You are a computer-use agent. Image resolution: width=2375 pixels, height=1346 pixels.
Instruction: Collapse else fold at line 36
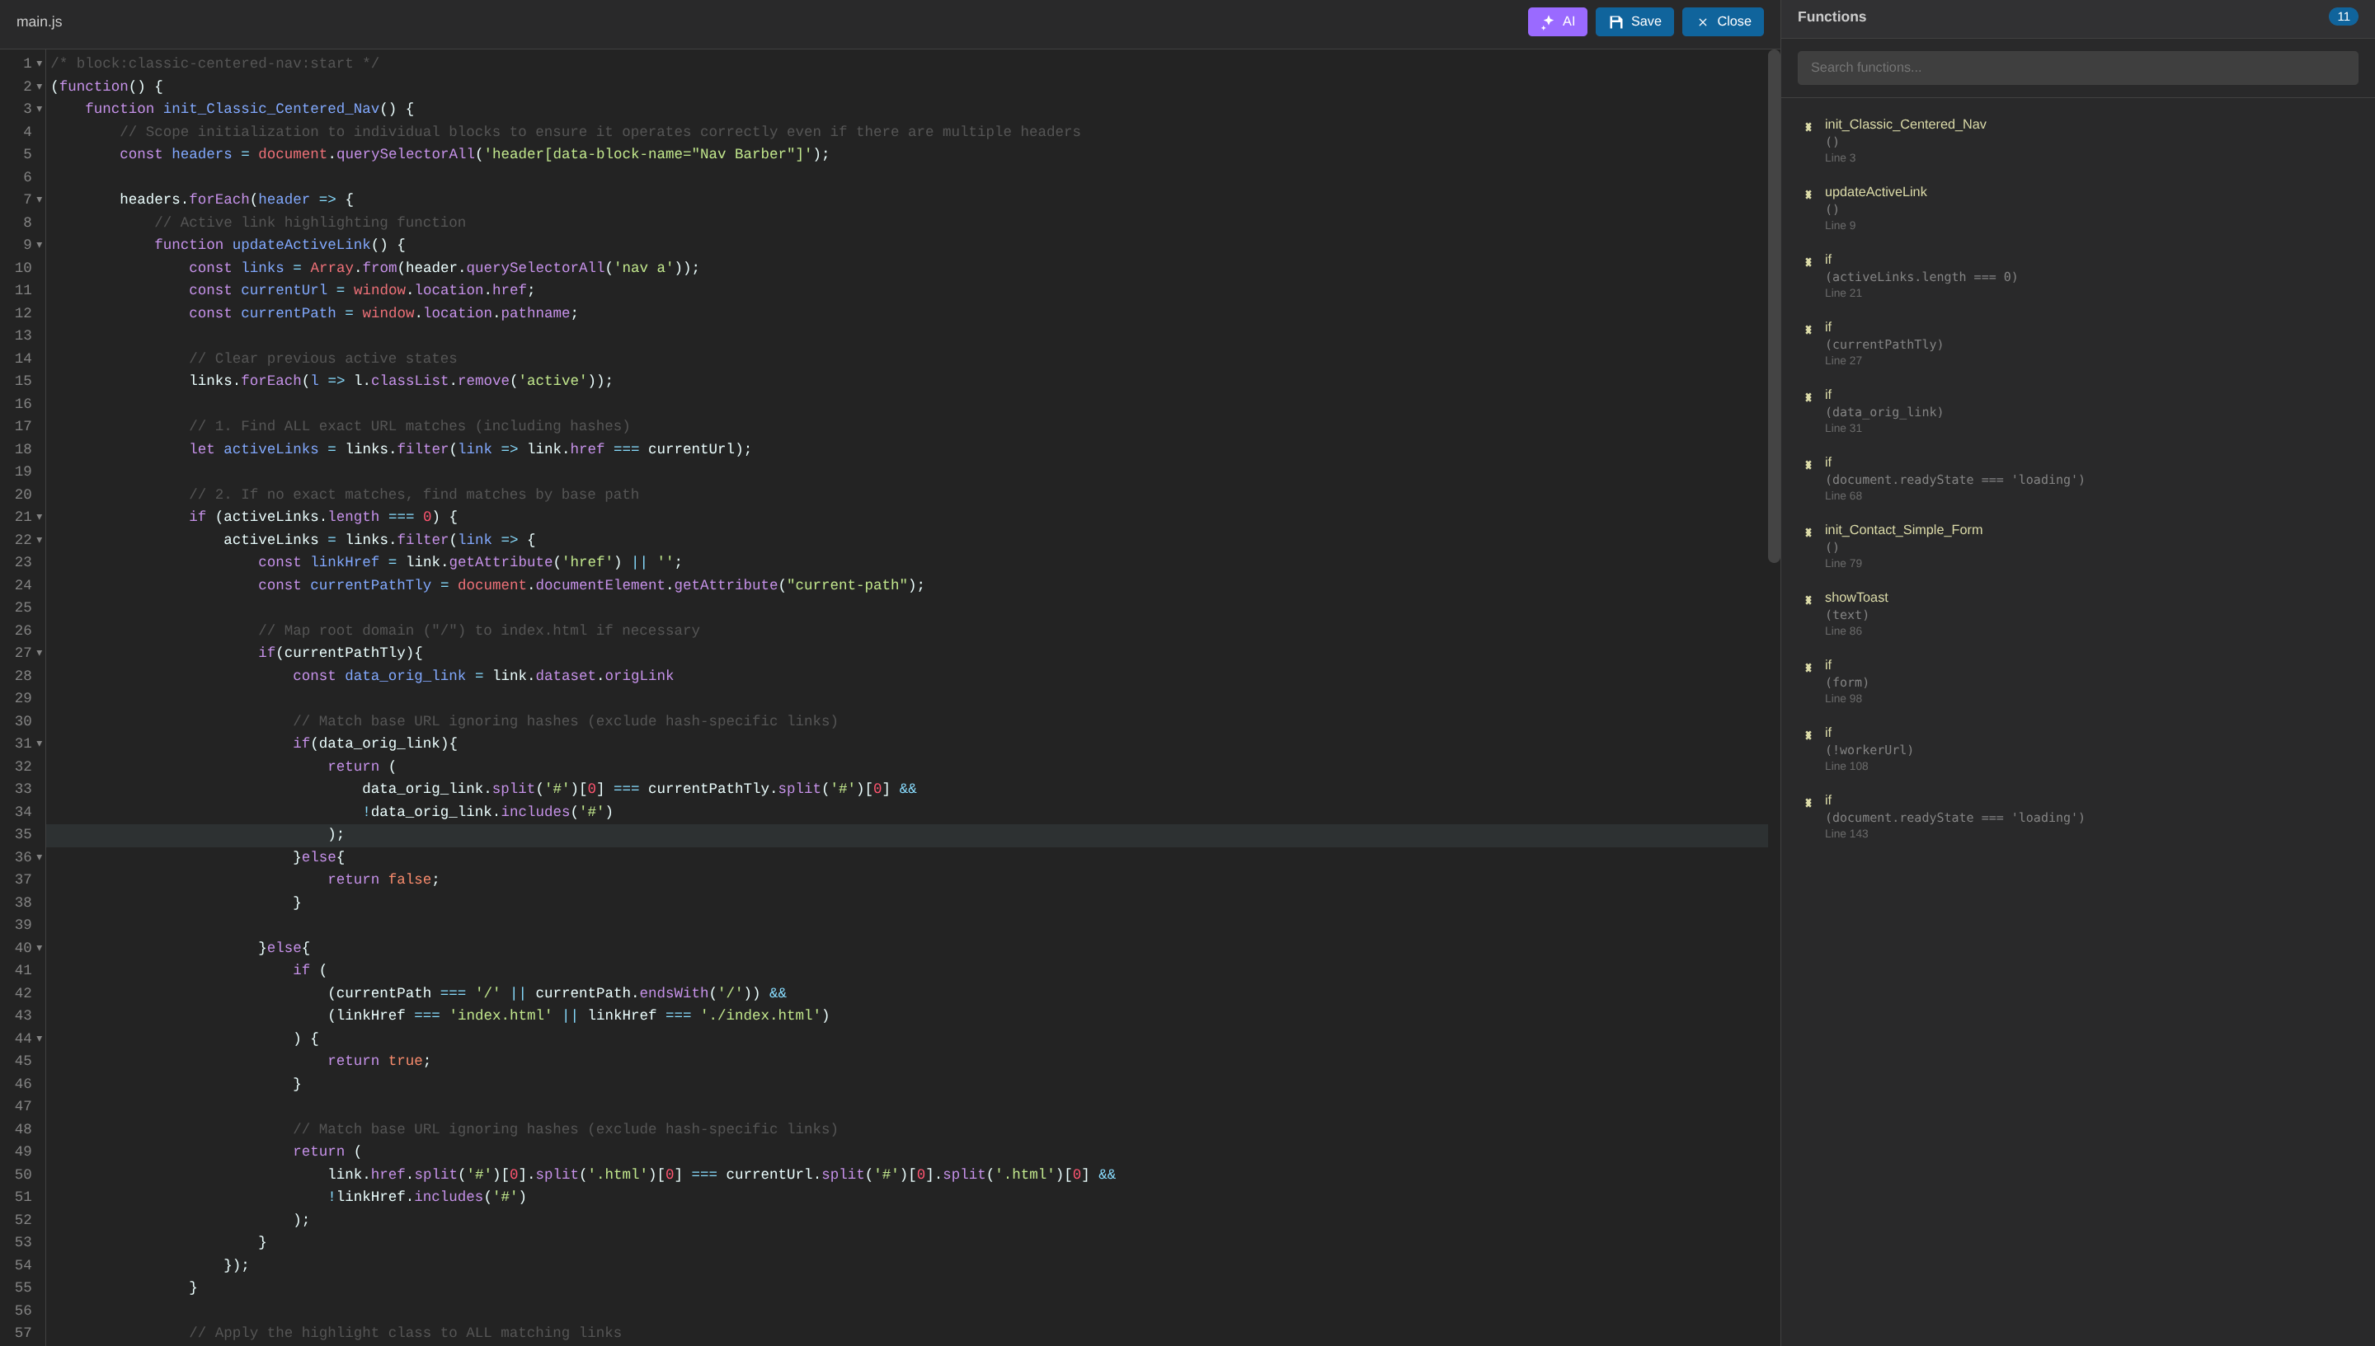39,857
